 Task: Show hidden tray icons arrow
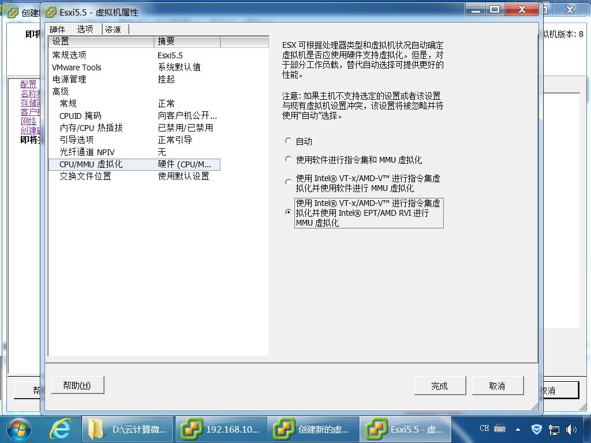pyautogui.click(x=518, y=429)
